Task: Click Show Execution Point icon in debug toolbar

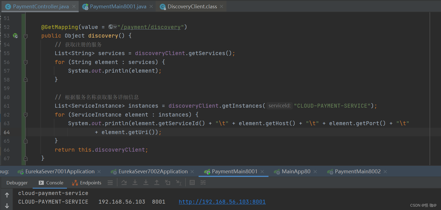Action: [x=110, y=183]
